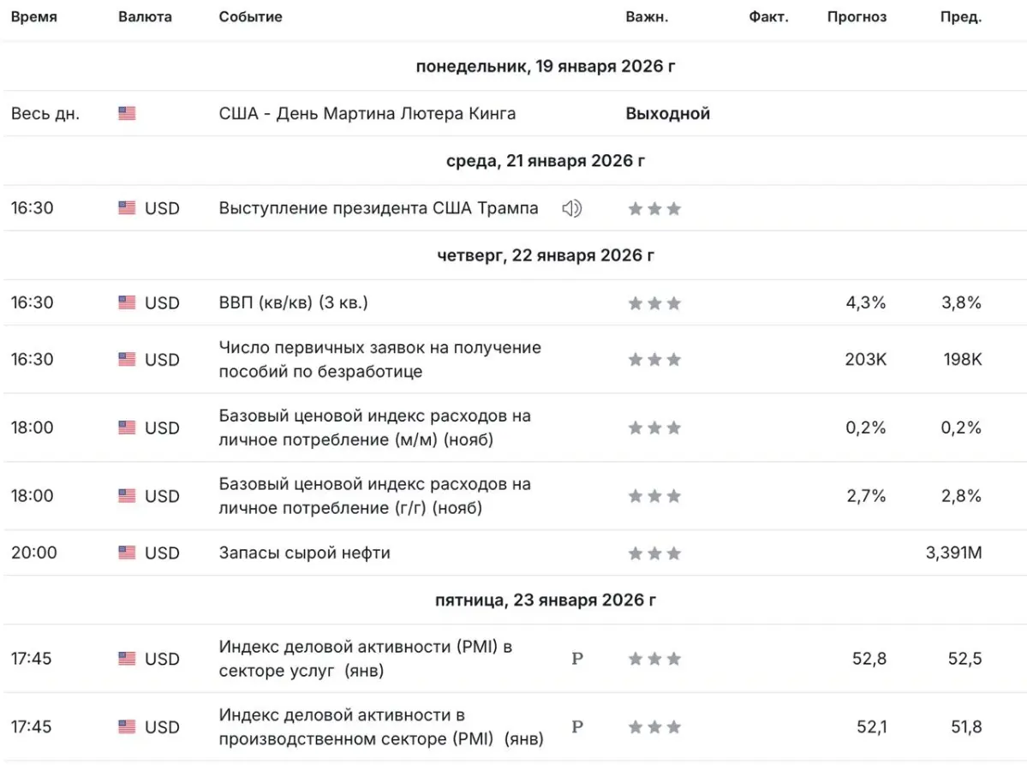This screenshot has height=765, width=1027.
Task: Click the US flag in the GDP row
Action: (x=127, y=303)
